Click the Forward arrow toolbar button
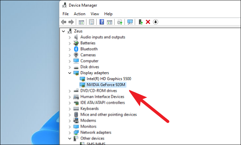The width and height of the screenshot is (241, 145). (71, 22)
